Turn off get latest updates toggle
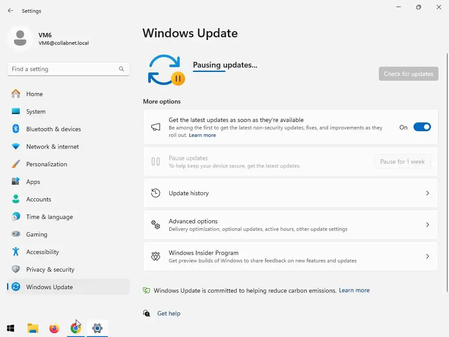 coord(422,127)
